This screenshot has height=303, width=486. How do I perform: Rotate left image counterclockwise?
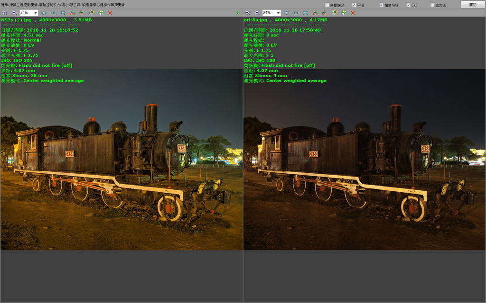click(72, 13)
